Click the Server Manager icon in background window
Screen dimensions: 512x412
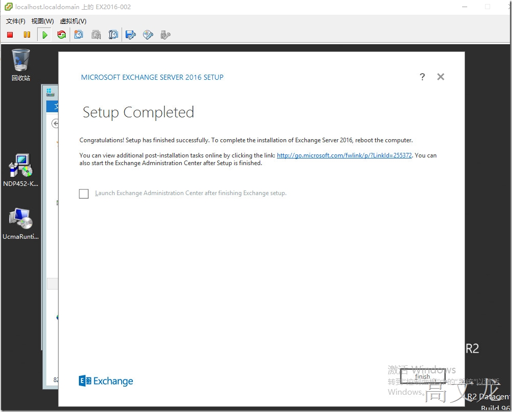coord(50,92)
